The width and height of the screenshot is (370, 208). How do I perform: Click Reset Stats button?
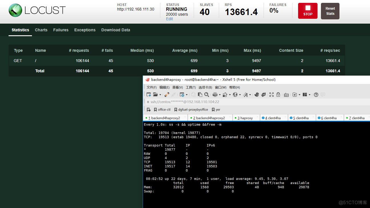click(x=330, y=11)
